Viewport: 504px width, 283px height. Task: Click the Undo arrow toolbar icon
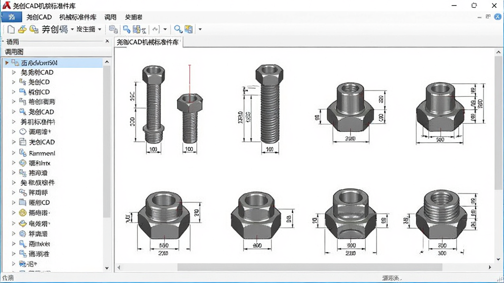pos(156,29)
